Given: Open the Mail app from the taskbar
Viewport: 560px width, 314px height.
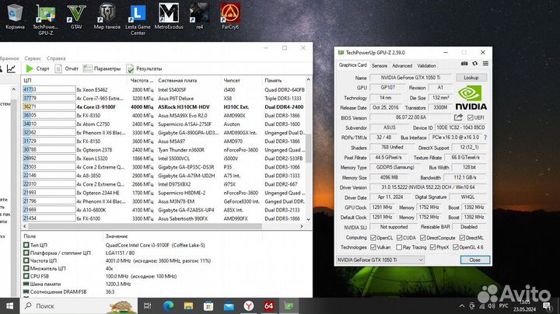Looking at the screenshot, I should (x=229, y=305).
